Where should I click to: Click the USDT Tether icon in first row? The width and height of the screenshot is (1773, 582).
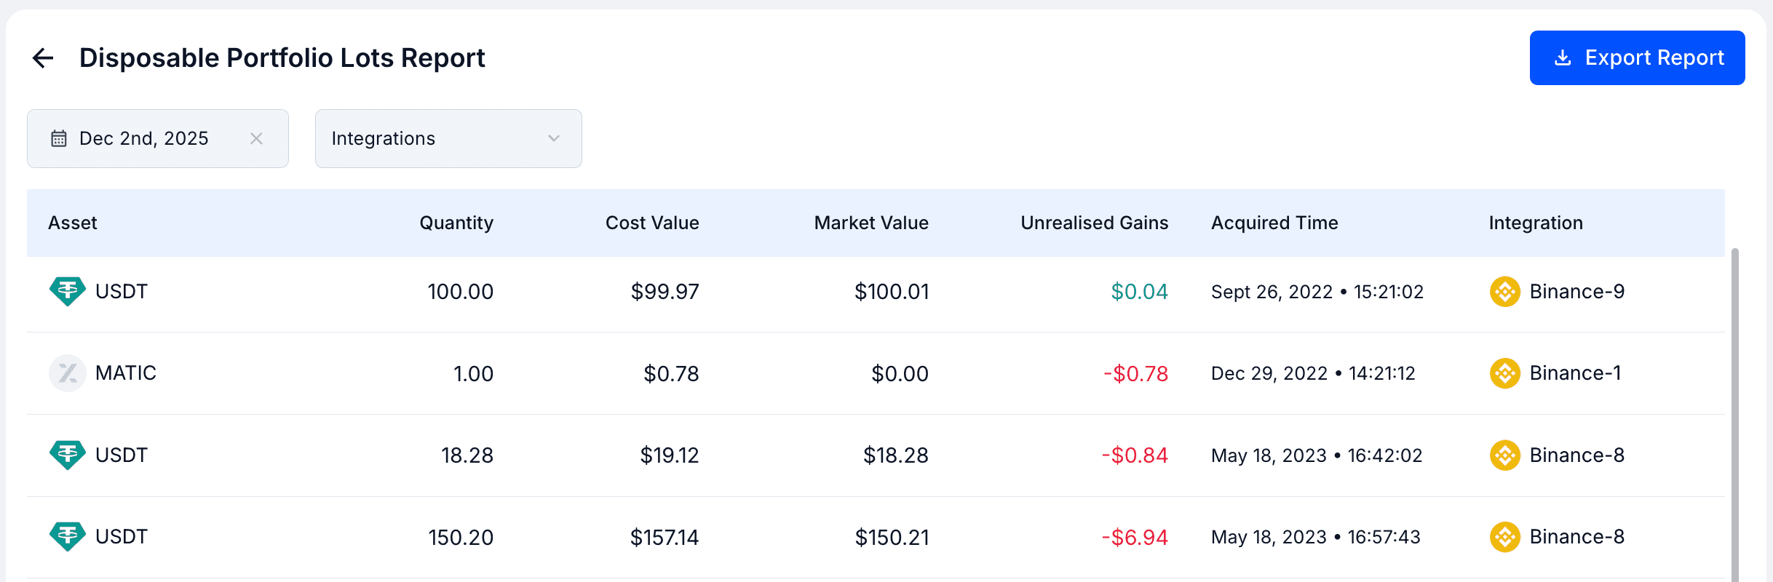(67, 292)
